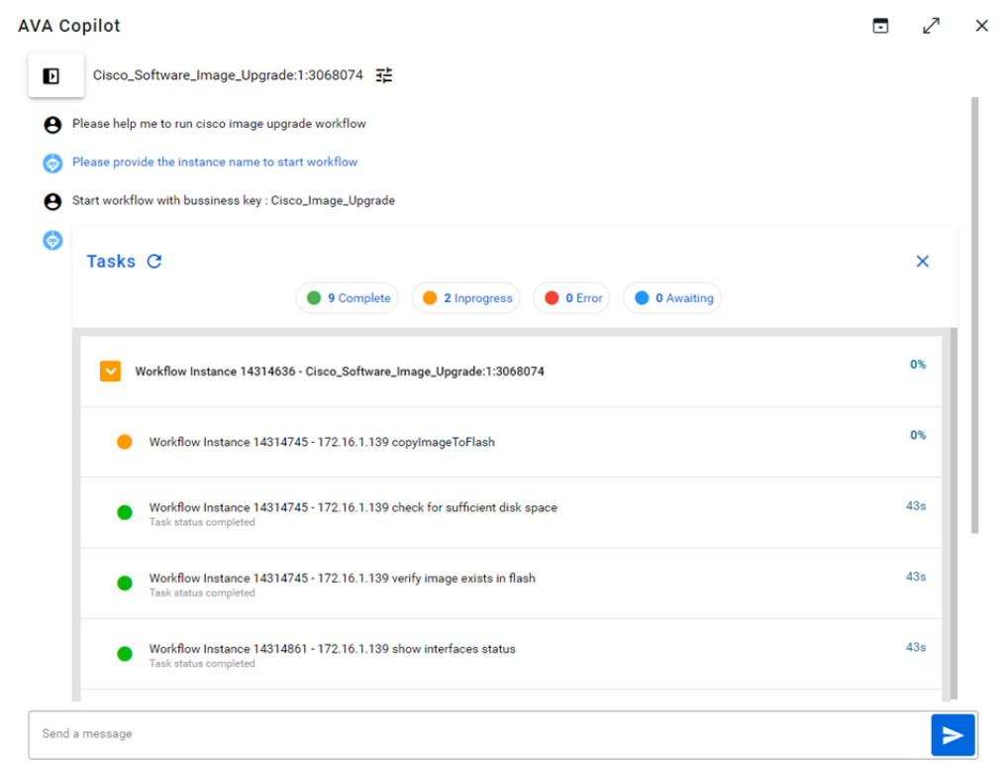The image size is (1003, 763).
Task: Click the bot avatar beside Tasks card
Action: coord(52,240)
